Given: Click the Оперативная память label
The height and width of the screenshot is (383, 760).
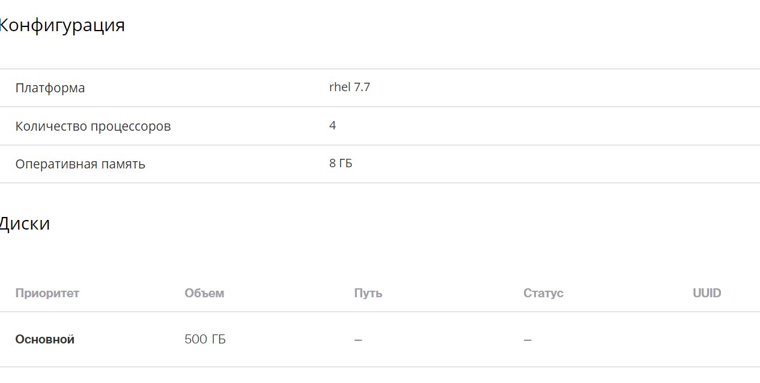Looking at the screenshot, I should [81, 164].
